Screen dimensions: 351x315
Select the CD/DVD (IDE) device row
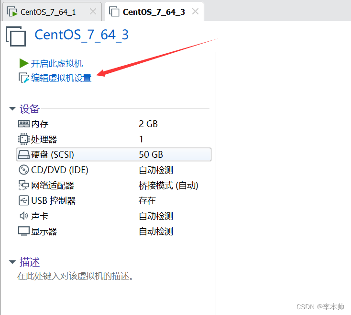[114, 170]
